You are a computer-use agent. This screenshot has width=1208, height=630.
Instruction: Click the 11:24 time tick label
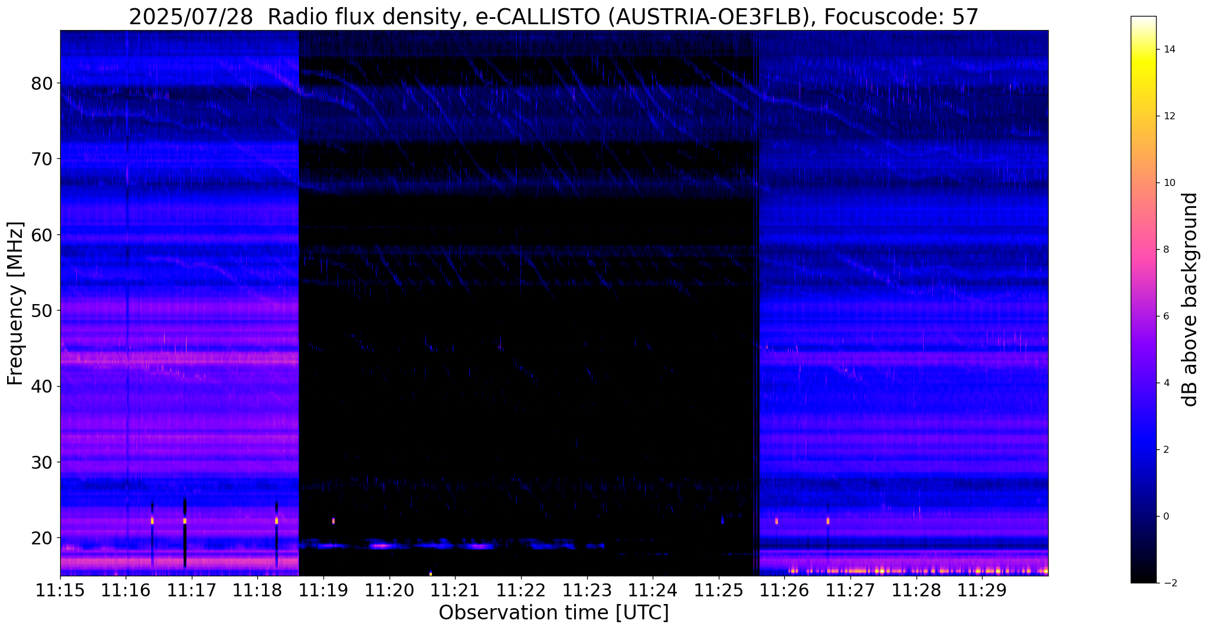coord(653,590)
